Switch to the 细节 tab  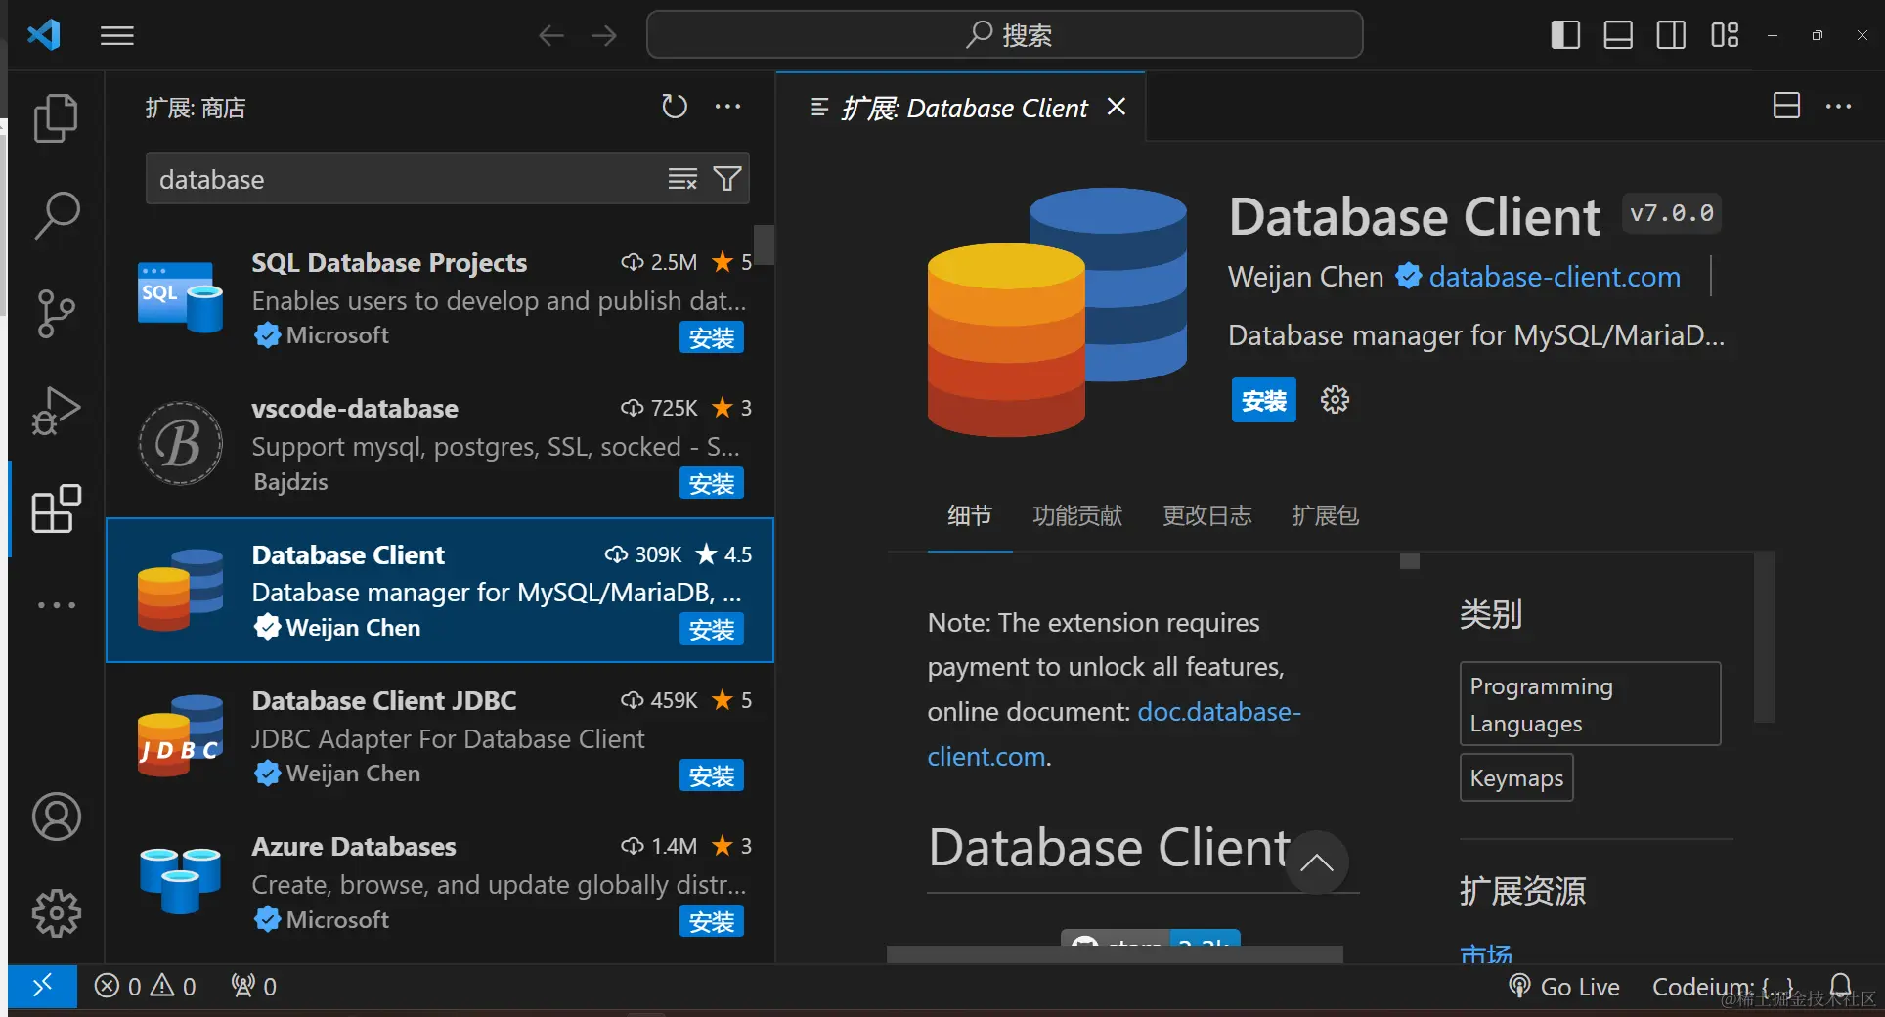969,515
